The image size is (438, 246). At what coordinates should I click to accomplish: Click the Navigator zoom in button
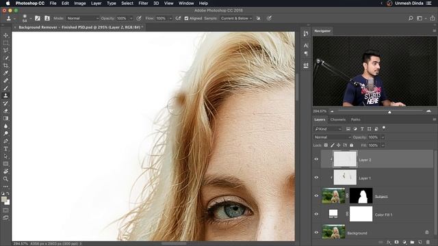428,111
